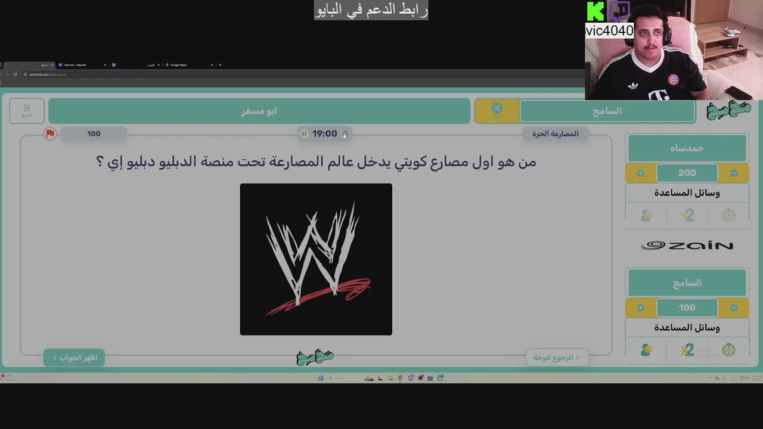Click the game logo below the question
The height and width of the screenshot is (429, 763).
[315, 357]
